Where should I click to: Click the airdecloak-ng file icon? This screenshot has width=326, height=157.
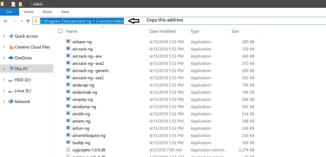[x=68, y=92]
